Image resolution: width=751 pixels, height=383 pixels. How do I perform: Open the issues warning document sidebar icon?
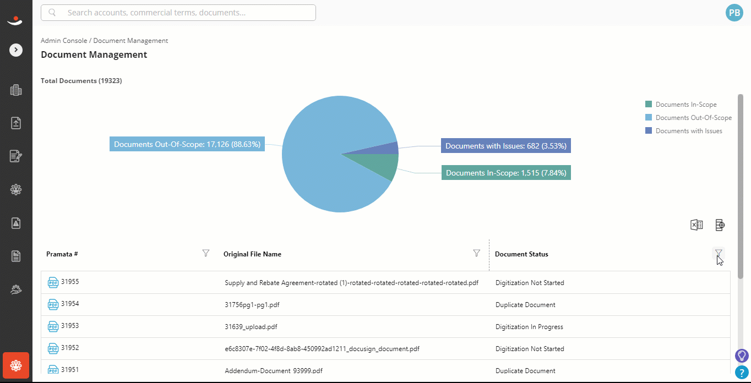pyautogui.click(x=16, y=223)
